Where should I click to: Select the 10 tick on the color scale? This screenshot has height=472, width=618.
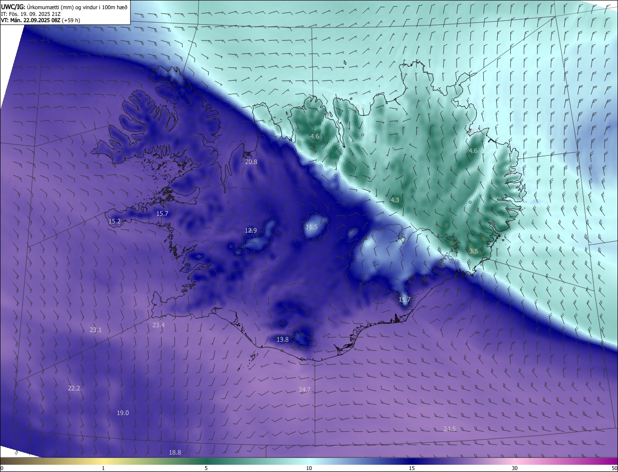(x=309, y=469)
